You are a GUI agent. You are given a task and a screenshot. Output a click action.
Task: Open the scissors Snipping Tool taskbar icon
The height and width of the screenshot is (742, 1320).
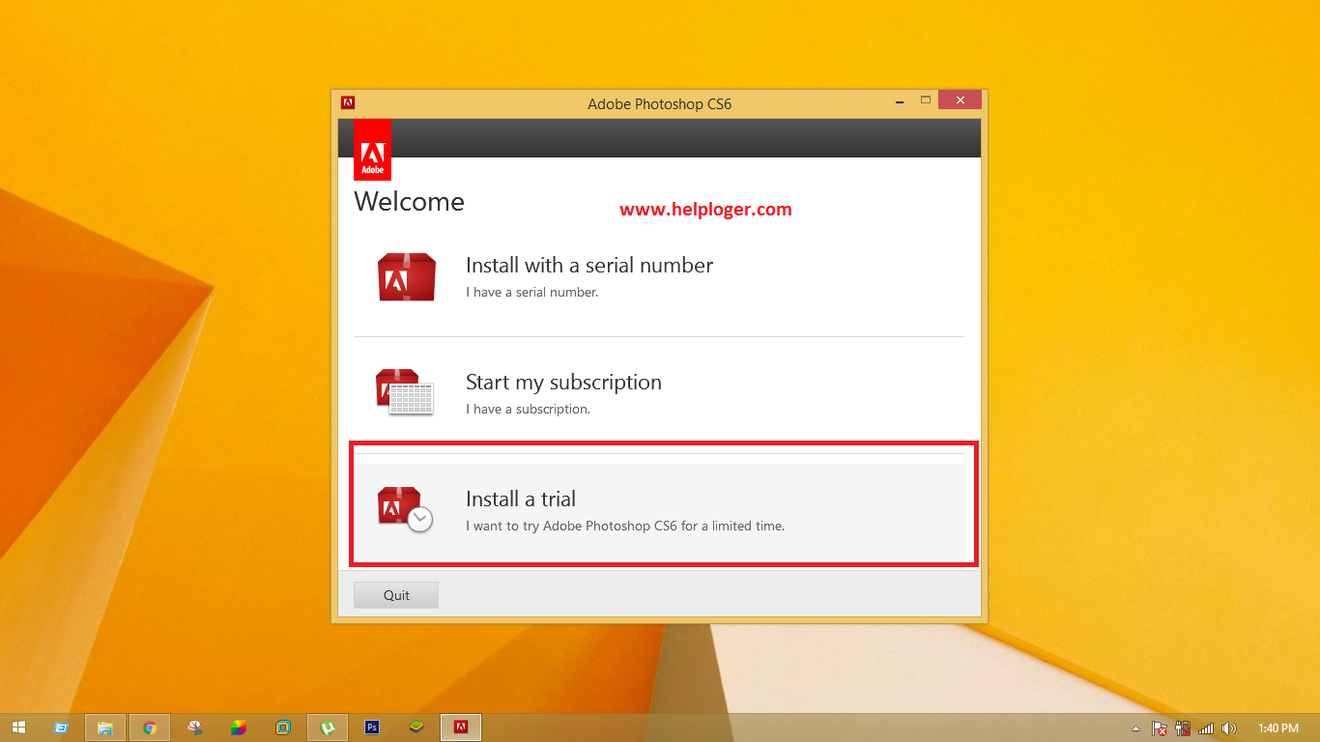[x=194, y=728]
